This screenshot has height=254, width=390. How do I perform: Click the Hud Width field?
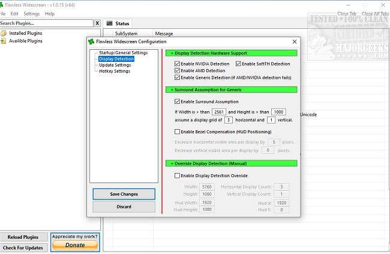coord(207,203)
